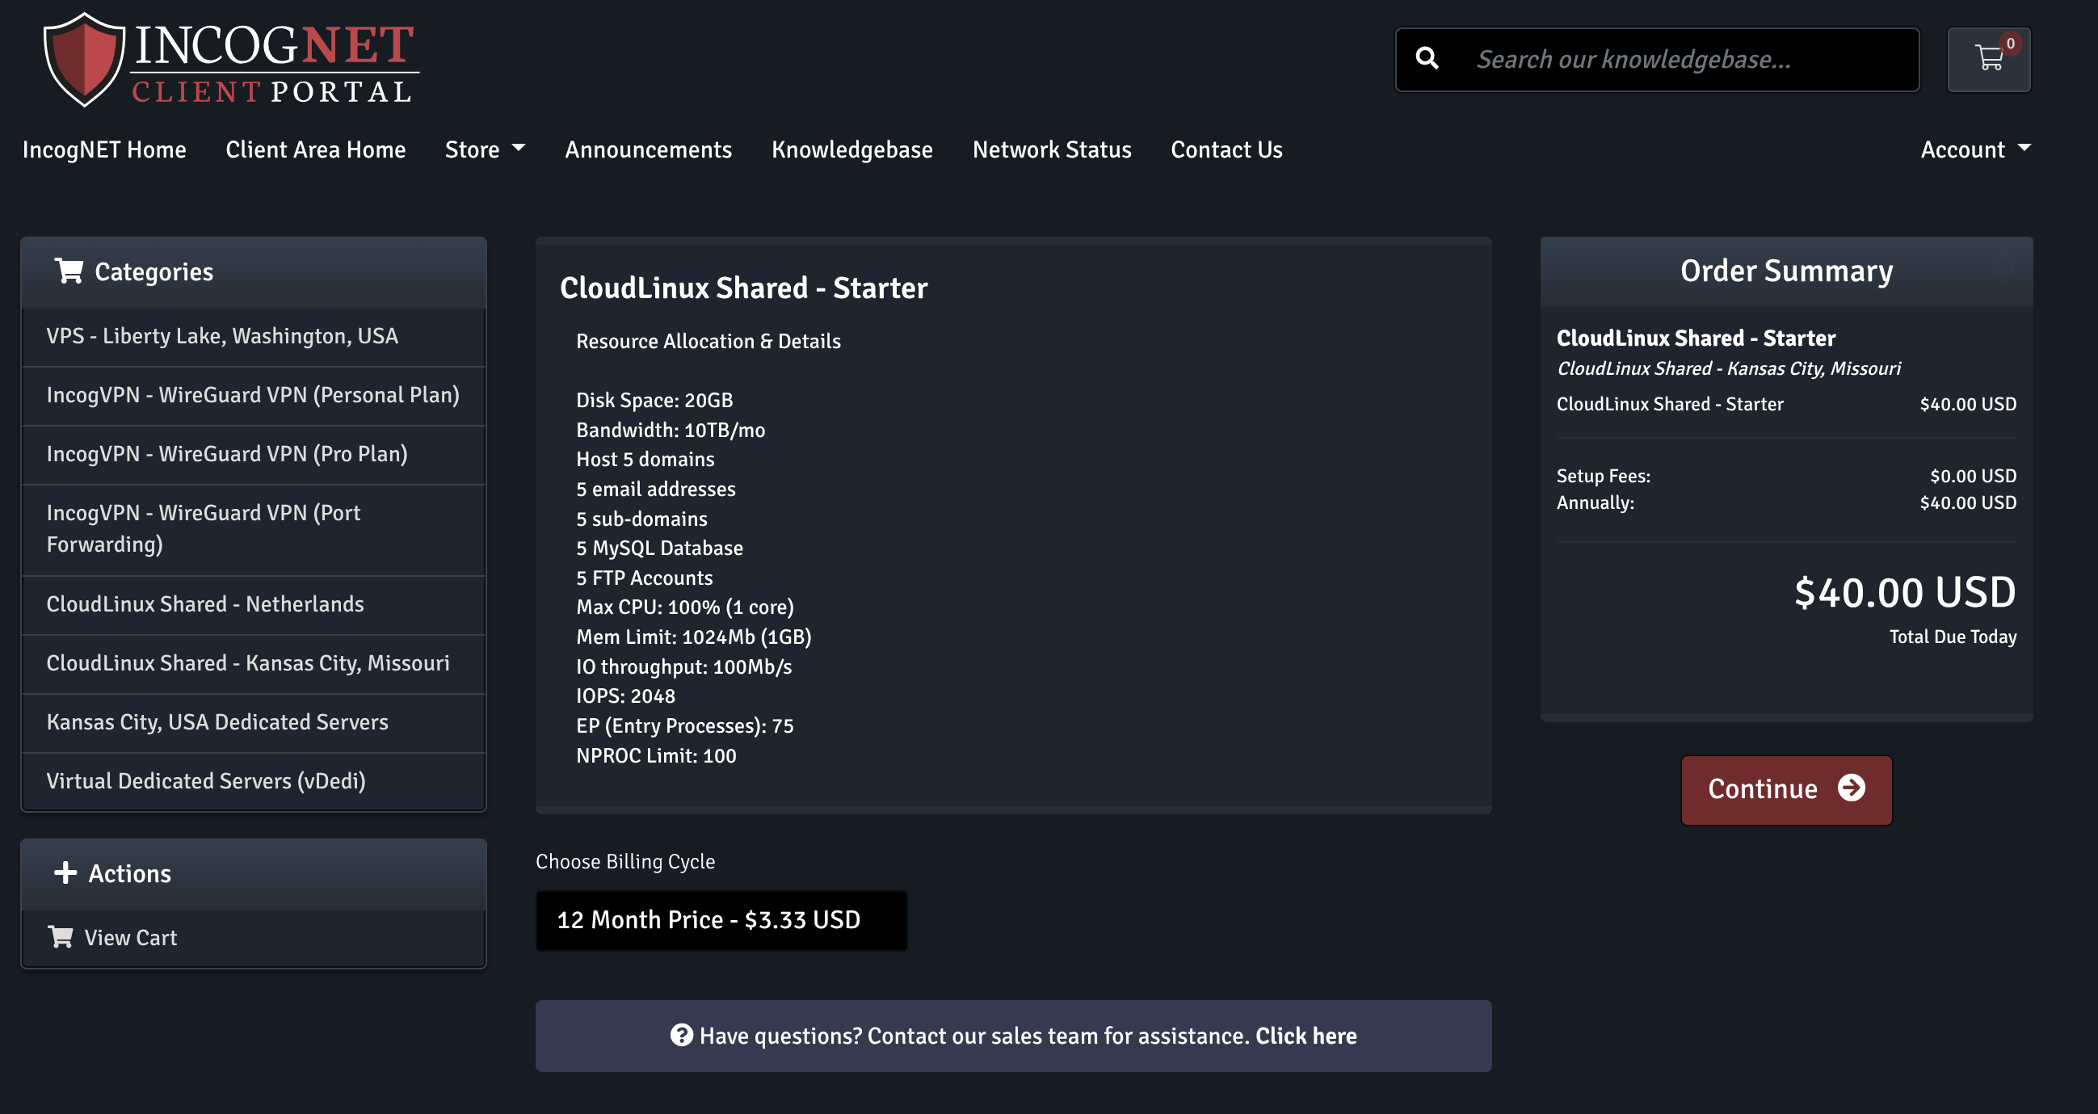The image size is (2098, 1114).
Task: Open the Account dropdown menu
Action: point(1975,149)
